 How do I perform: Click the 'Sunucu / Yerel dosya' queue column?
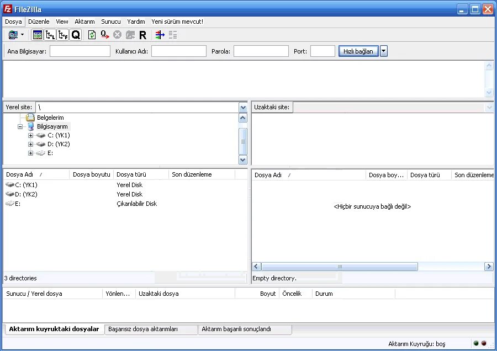(x=52, y=294)
